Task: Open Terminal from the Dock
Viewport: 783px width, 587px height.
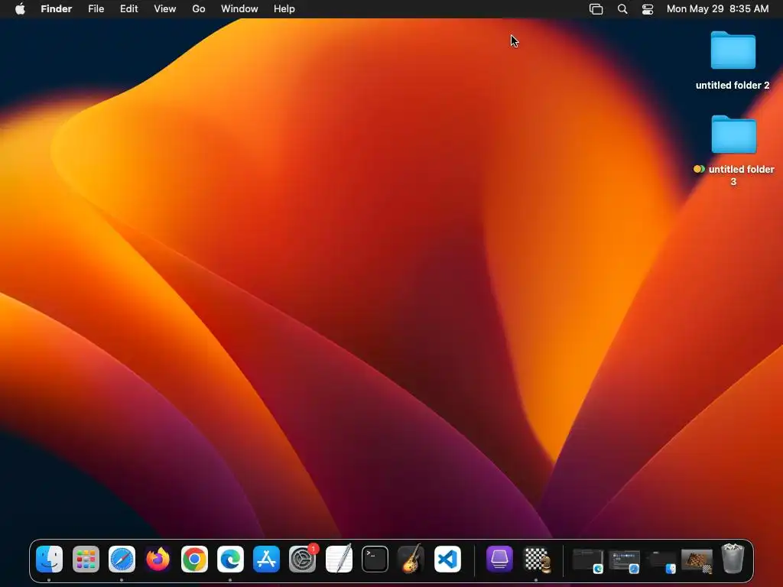Action: pyautogui.click(x=375, y=559)
